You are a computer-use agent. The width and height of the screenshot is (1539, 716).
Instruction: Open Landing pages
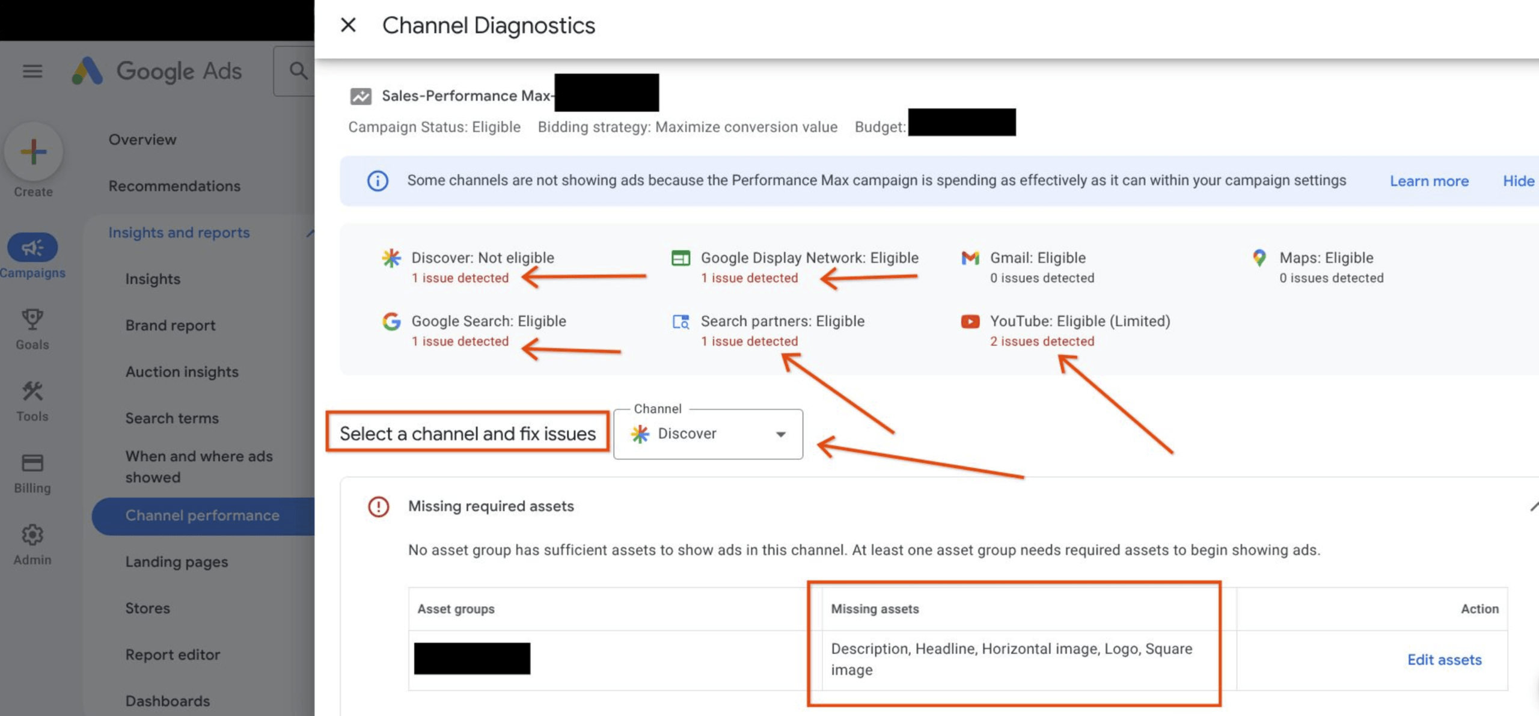pos(177,562)
